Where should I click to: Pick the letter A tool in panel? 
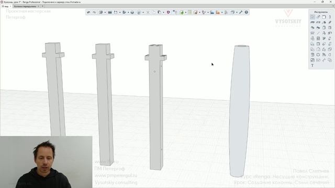(324, 33)
